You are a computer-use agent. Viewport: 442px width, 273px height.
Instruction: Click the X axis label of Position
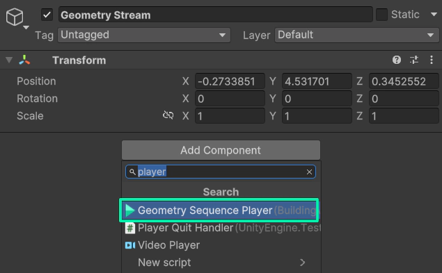coord(185,81)
